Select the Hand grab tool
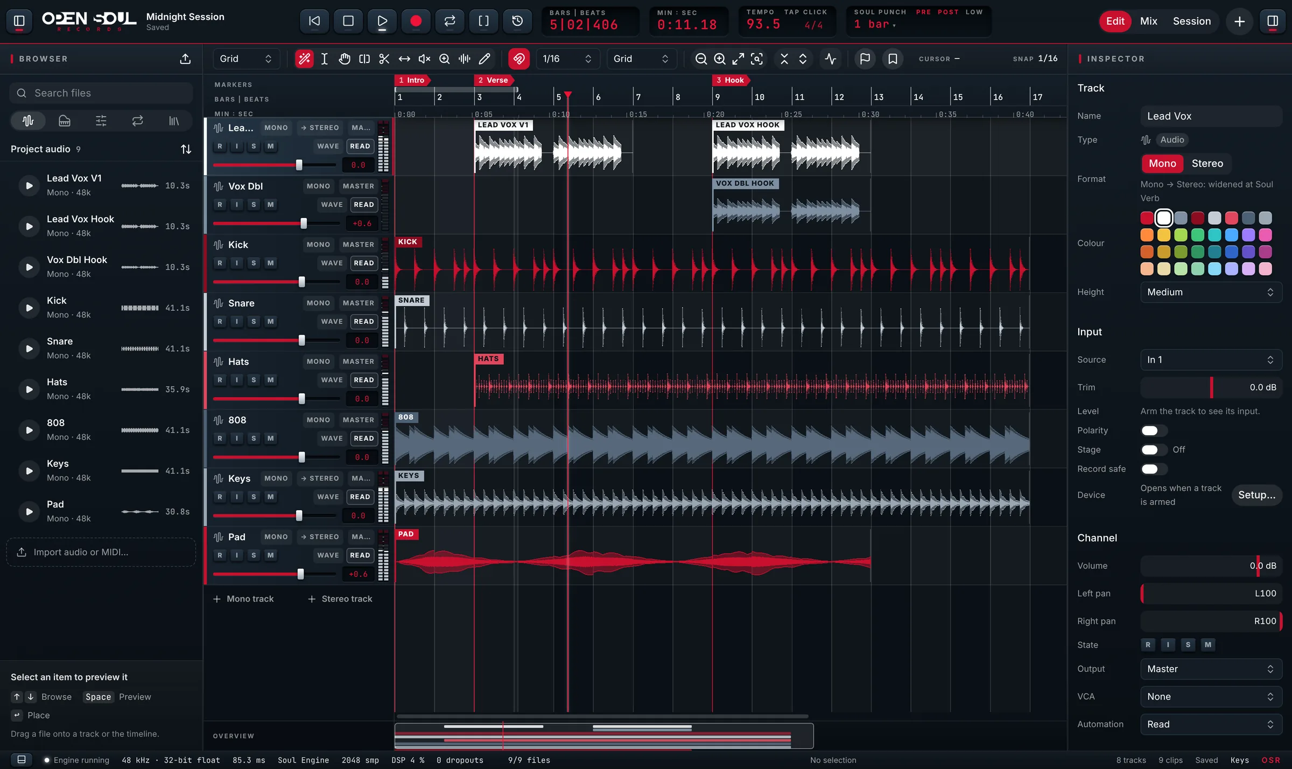The height and width of the screenshot is (769, 1292). pos(345,59)
